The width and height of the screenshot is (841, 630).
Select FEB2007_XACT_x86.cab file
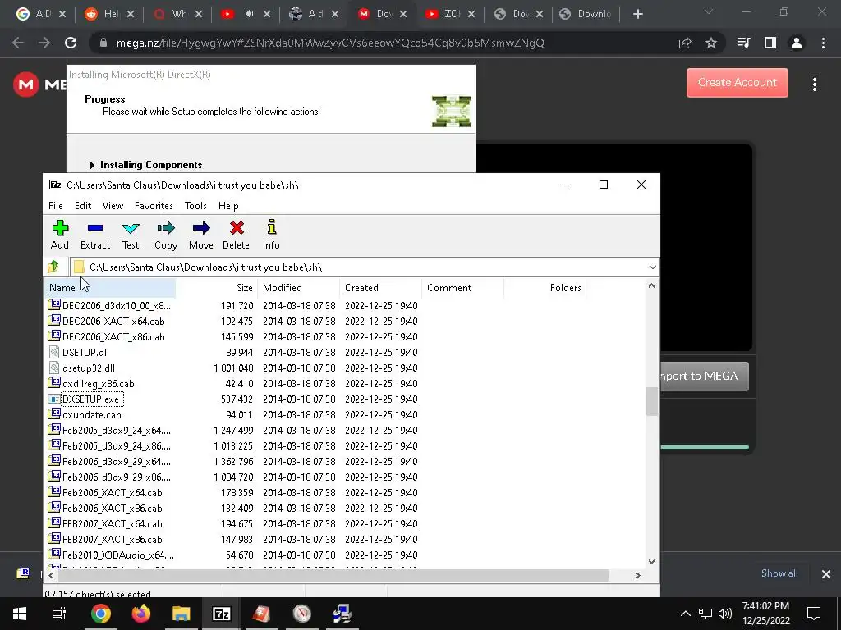coord(112,540)
